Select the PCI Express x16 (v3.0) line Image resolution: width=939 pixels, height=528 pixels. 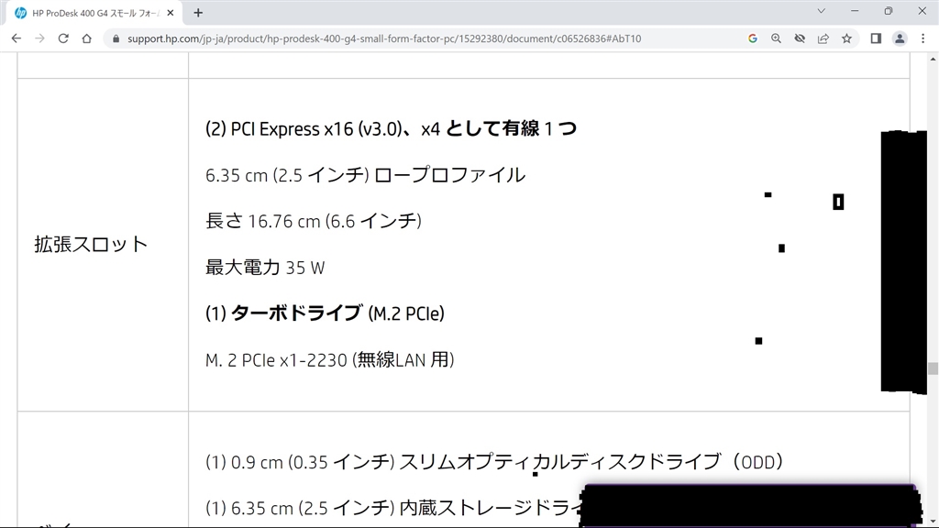391,128
